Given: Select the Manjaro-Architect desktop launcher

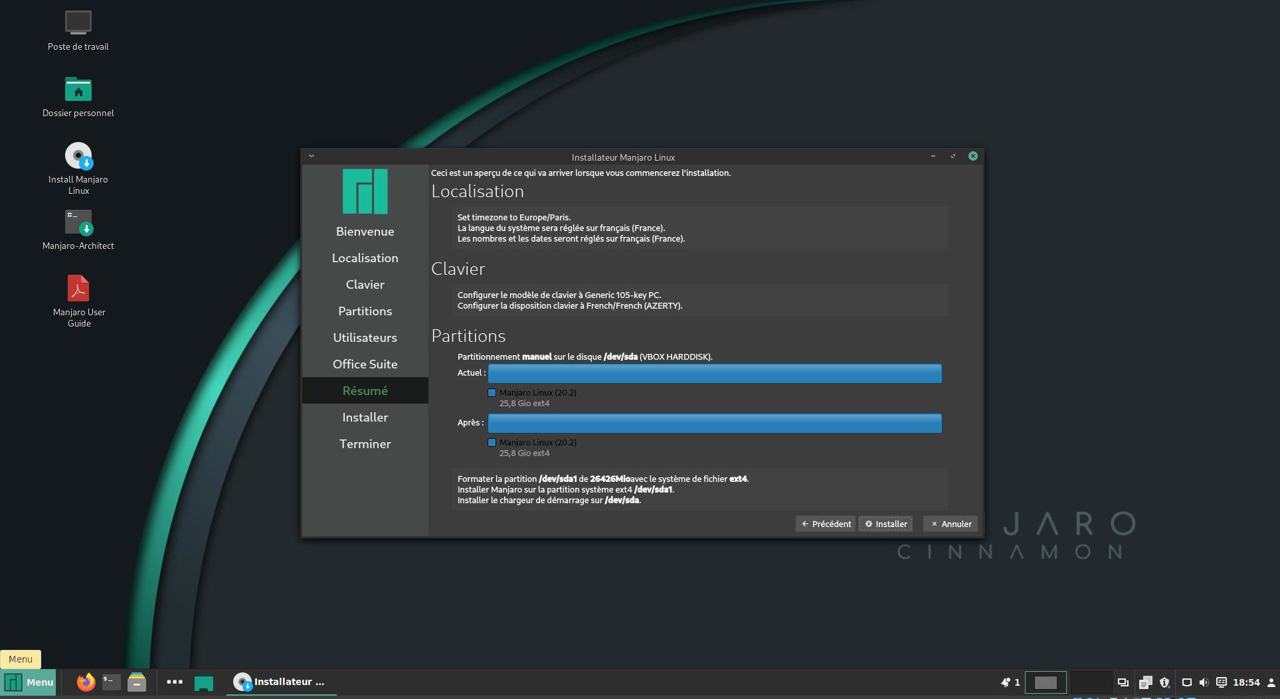Looking at the screenshot, I should pos(78,222).
